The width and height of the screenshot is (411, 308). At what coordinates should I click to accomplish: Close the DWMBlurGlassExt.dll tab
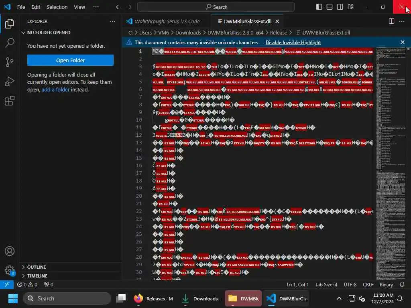(277, 22)
